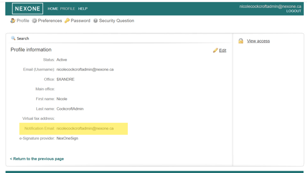Click the Last name value CockcroftAdmin
The image size is (307, 173).
(x=70, y=109)
